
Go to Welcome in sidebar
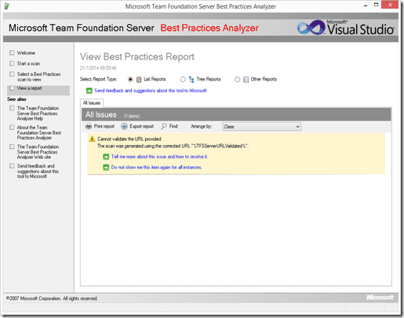[26, 53]
